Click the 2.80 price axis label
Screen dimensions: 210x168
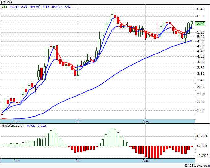tap(201, 102)
